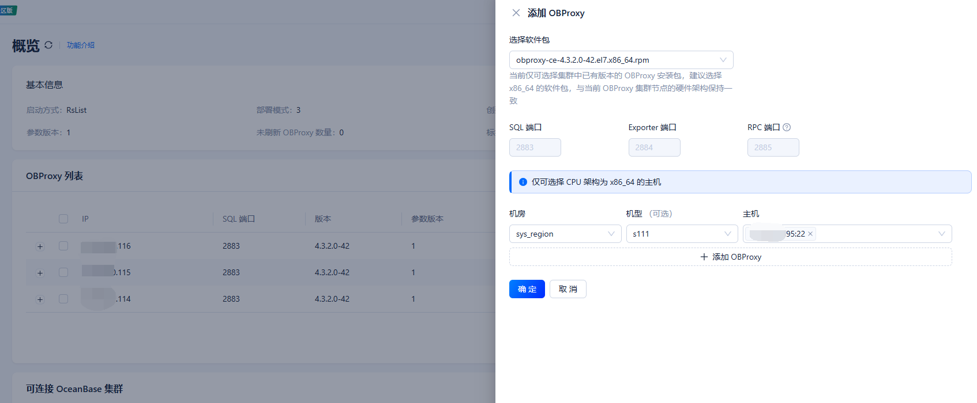Open the 功能介绍 link
The width and height of the screenshot is (977, 403).
[81, 45]
